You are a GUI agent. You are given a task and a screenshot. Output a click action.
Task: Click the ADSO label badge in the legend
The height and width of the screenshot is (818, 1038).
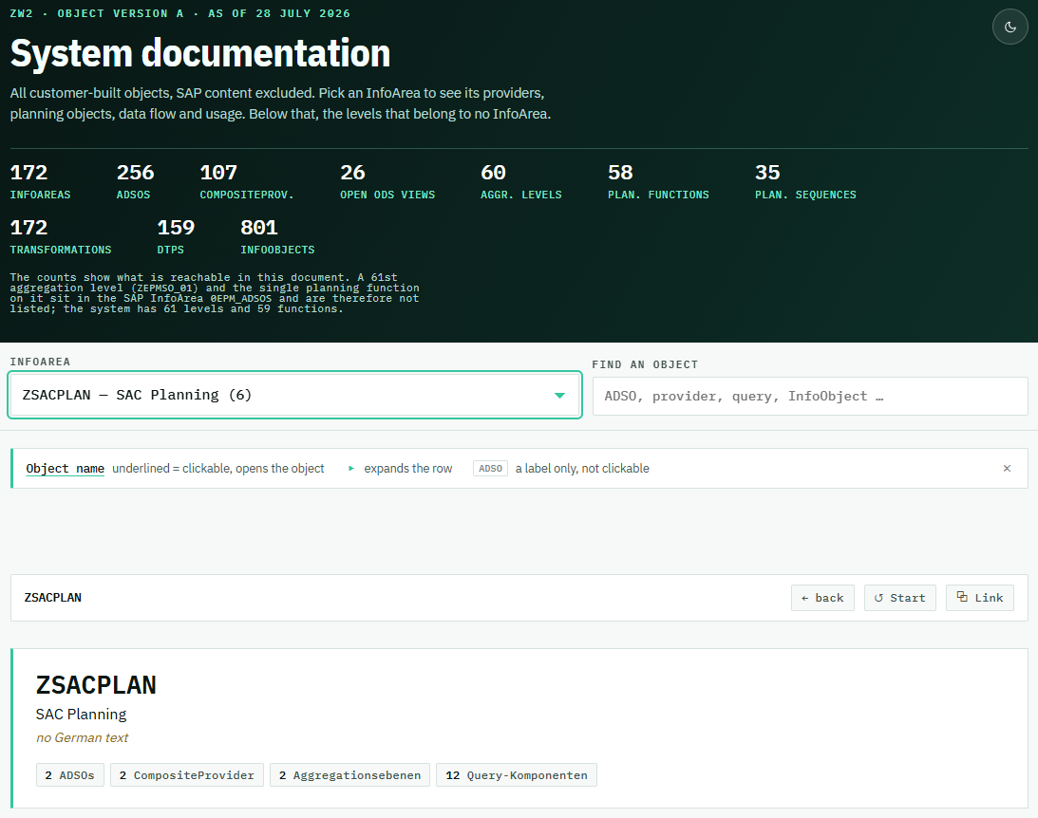point(491,468)
